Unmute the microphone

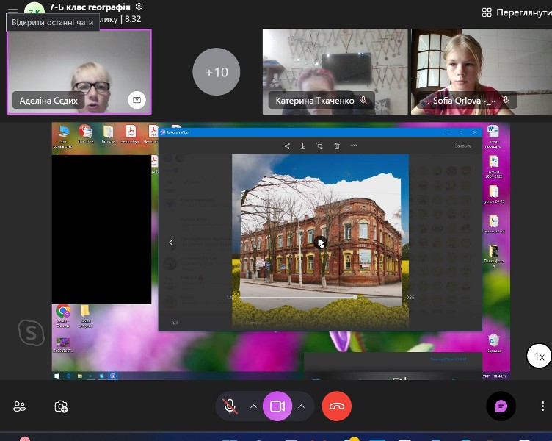230,406
